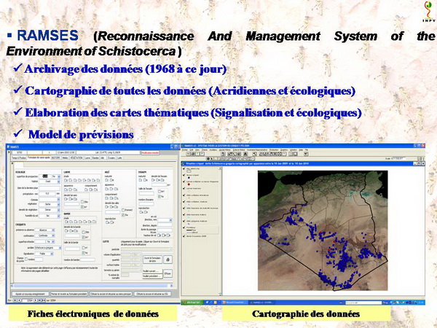Toggle Larves transiens legend layer checkbox
Screen dimensions: 437x328
184,189
